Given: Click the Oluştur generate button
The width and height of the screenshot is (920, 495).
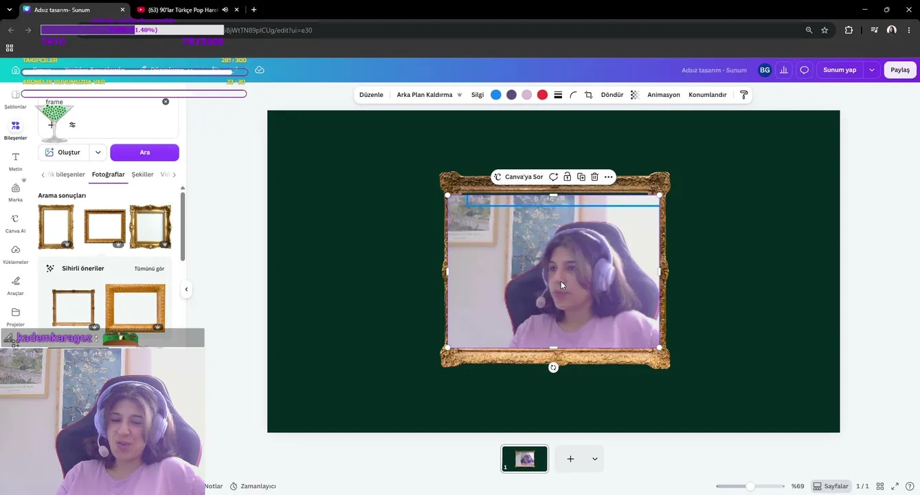Looking at the screenshot, I should [x=63, y=152].
